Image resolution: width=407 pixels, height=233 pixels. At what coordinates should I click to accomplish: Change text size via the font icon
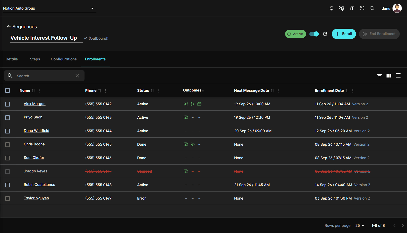pyautogui.click(x=352, y=8)
